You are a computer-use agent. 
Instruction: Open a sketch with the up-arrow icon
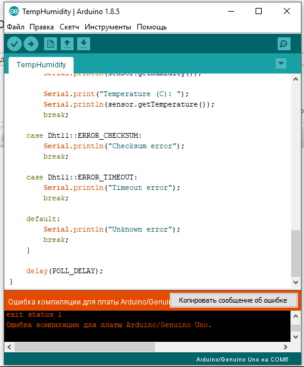point(67,44)
